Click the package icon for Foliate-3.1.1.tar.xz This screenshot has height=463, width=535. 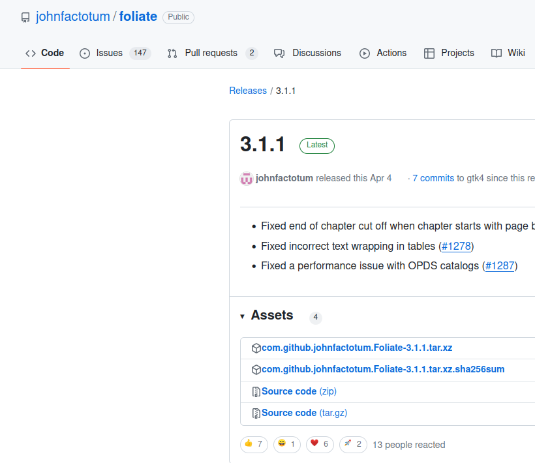tap(256, 348)
